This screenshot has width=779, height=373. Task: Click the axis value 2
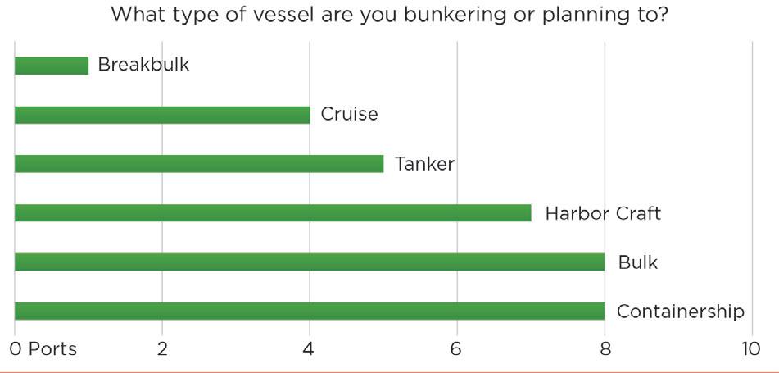click(162, 349)
